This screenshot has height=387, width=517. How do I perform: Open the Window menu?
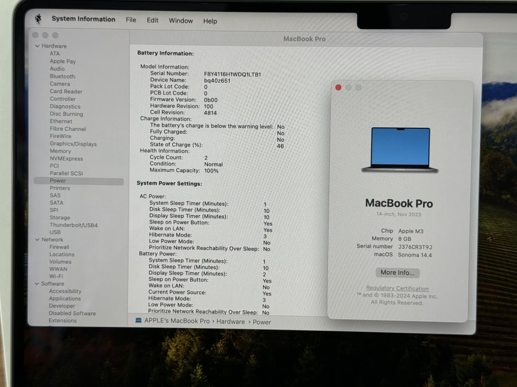[x=180, y=21]
